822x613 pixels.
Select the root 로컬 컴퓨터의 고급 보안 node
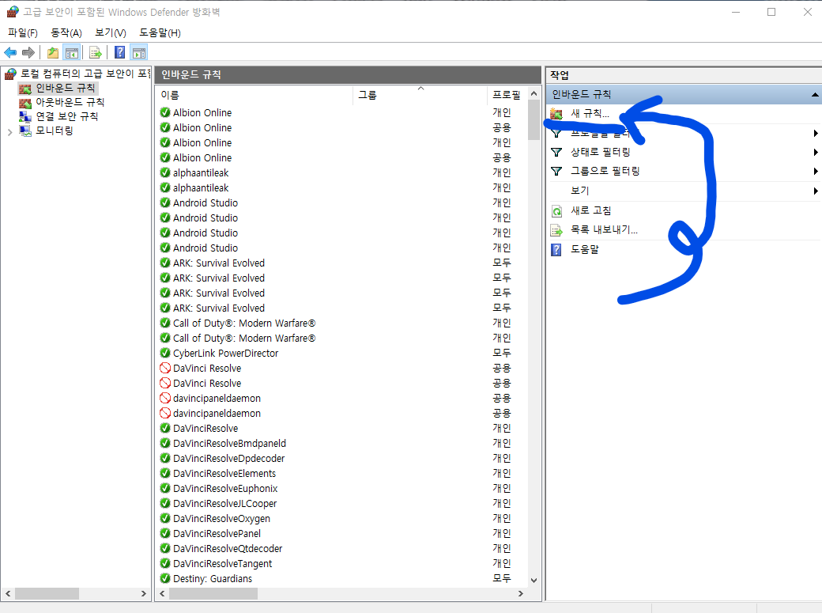(x=85, y=74)
